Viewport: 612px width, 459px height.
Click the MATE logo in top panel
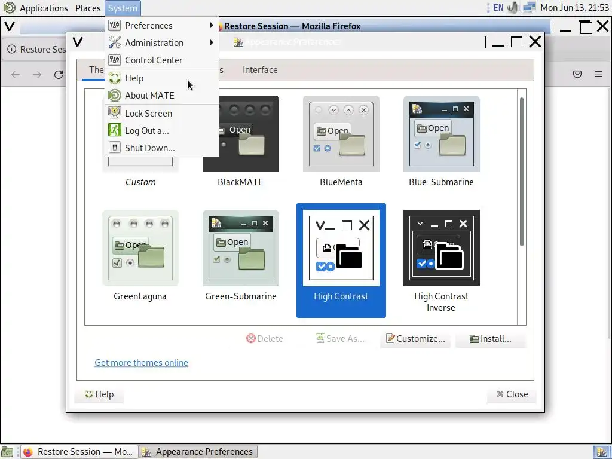[9, 8]
